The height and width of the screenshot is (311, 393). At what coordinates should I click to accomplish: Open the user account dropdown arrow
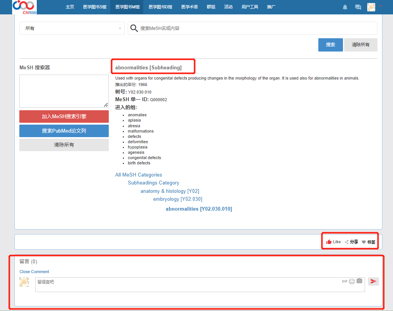pos(380,6)
